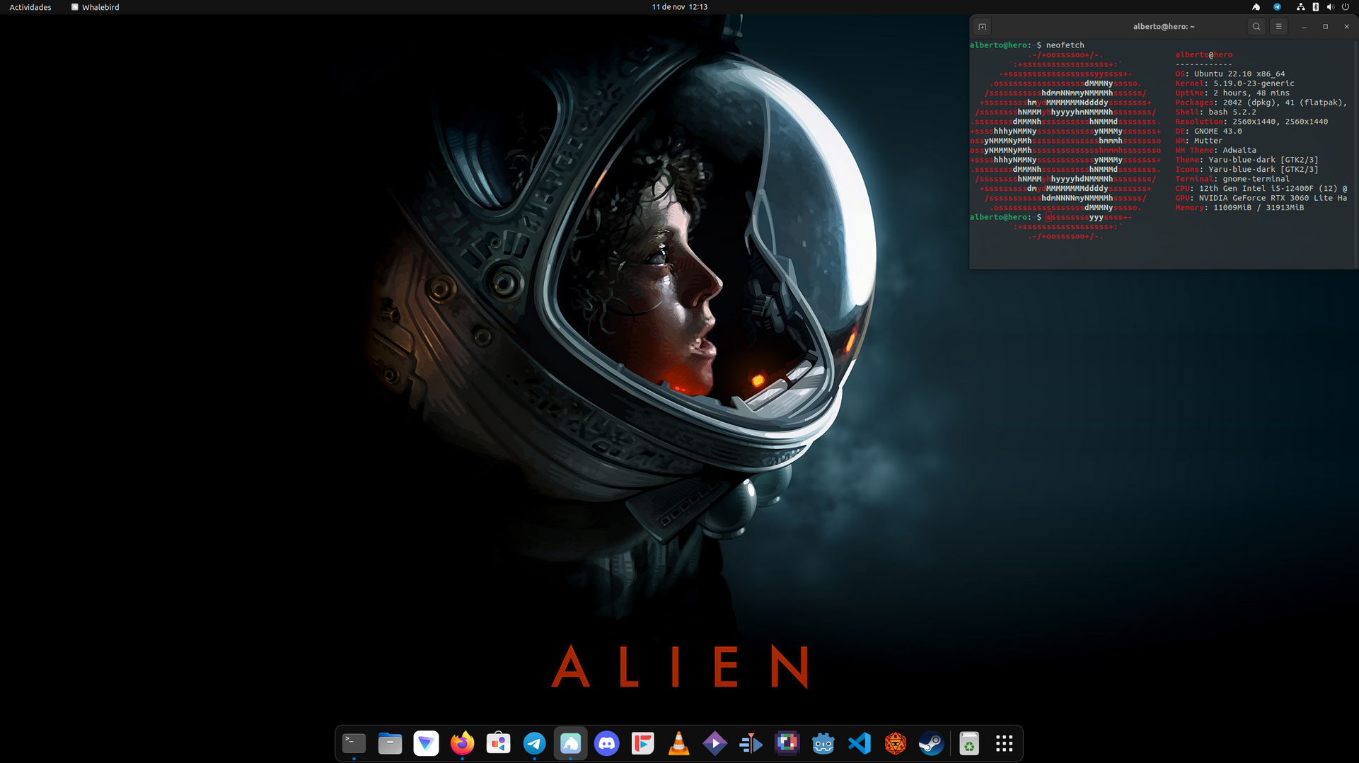Open terminal hamburger menu
Image resolution: width=1359 pixels, height=763 pixels.
(x=1278, y=27)
